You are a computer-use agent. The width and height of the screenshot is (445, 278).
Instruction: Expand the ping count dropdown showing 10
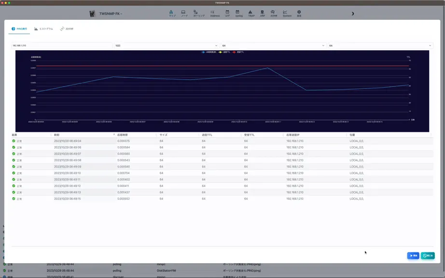pos(167,45)
